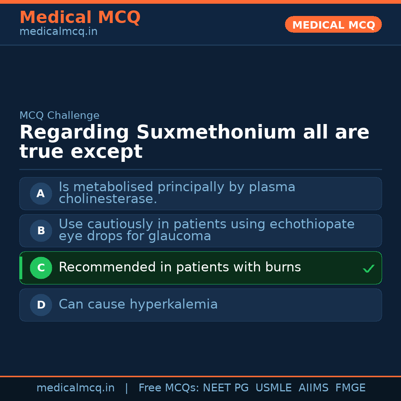Select 'Can cause hyperkalemia' answer

pyautogui.click(x=138, y=304)
